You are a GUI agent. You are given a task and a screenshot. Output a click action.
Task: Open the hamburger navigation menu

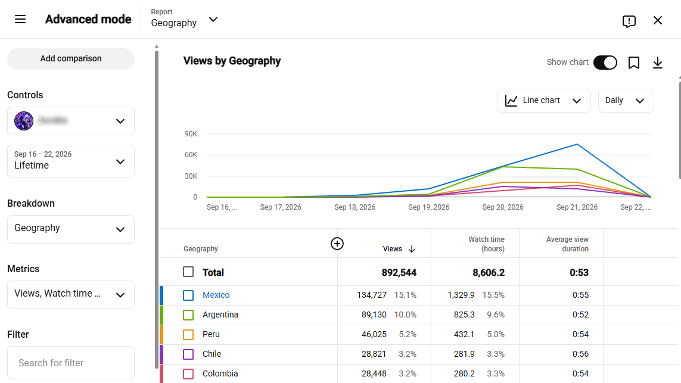[20, 19]
